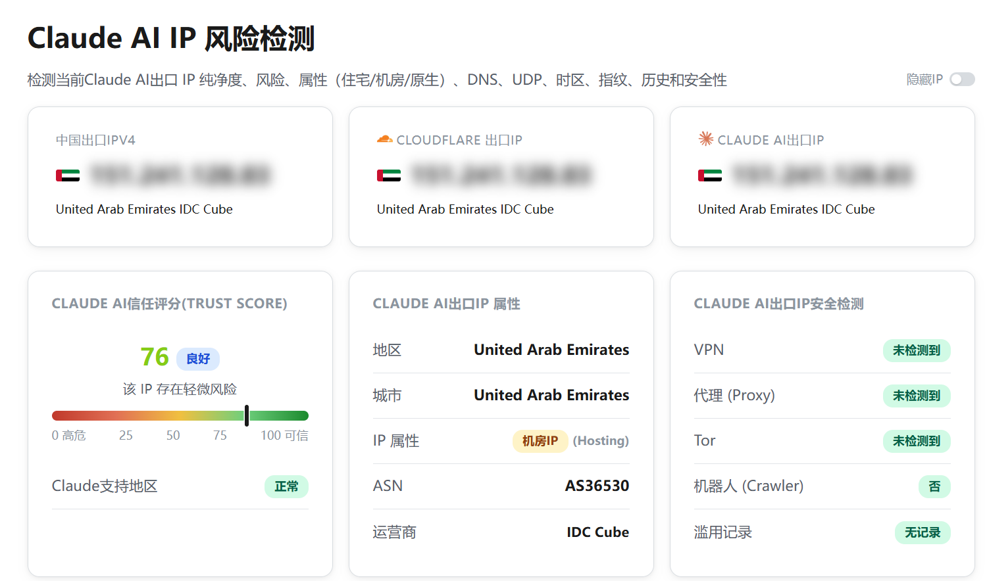Click the 该 IP 存在轻微风险 message
The width and height of the screenshot is (987, 581).
tap(180, 389)
